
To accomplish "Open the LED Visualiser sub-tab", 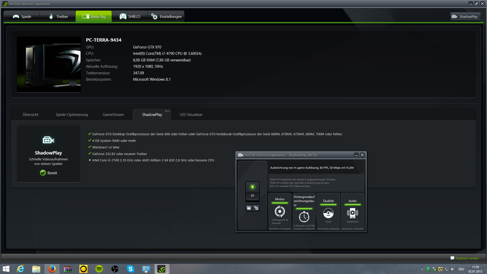I will [191, 115].
